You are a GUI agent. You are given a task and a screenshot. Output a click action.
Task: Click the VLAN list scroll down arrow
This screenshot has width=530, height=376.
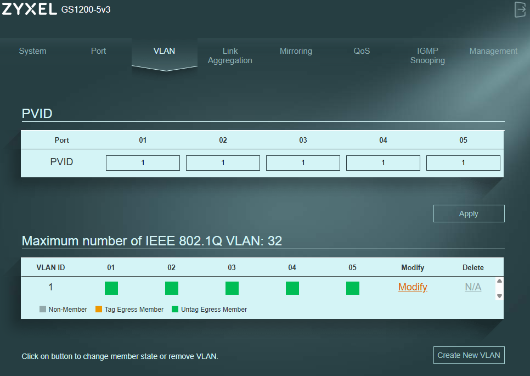pos(499,296)
